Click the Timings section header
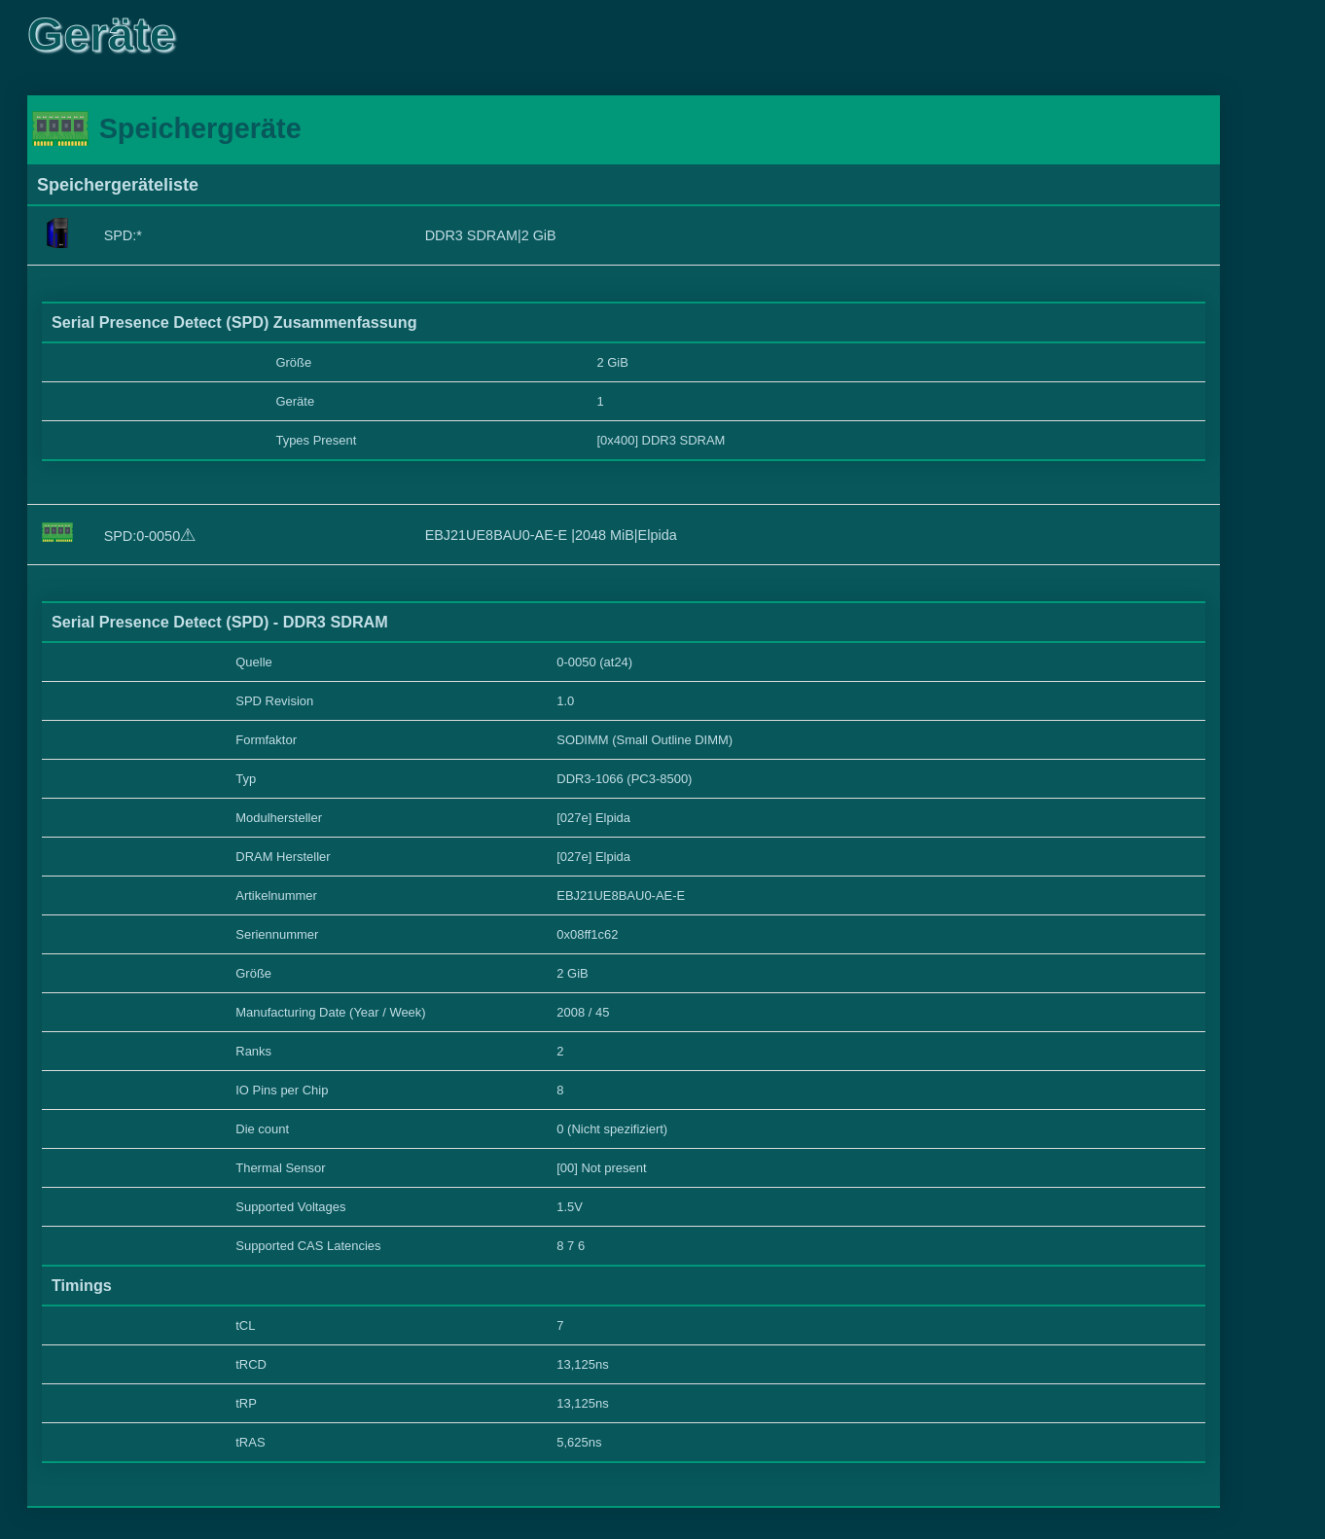The height and width of the screenshot is (1539, 1325). pos(82,1286)
